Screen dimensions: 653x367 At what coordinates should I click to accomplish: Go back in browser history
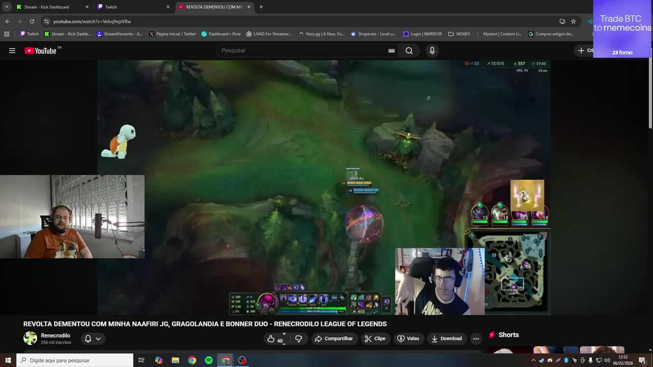click(x=7, y=21)
